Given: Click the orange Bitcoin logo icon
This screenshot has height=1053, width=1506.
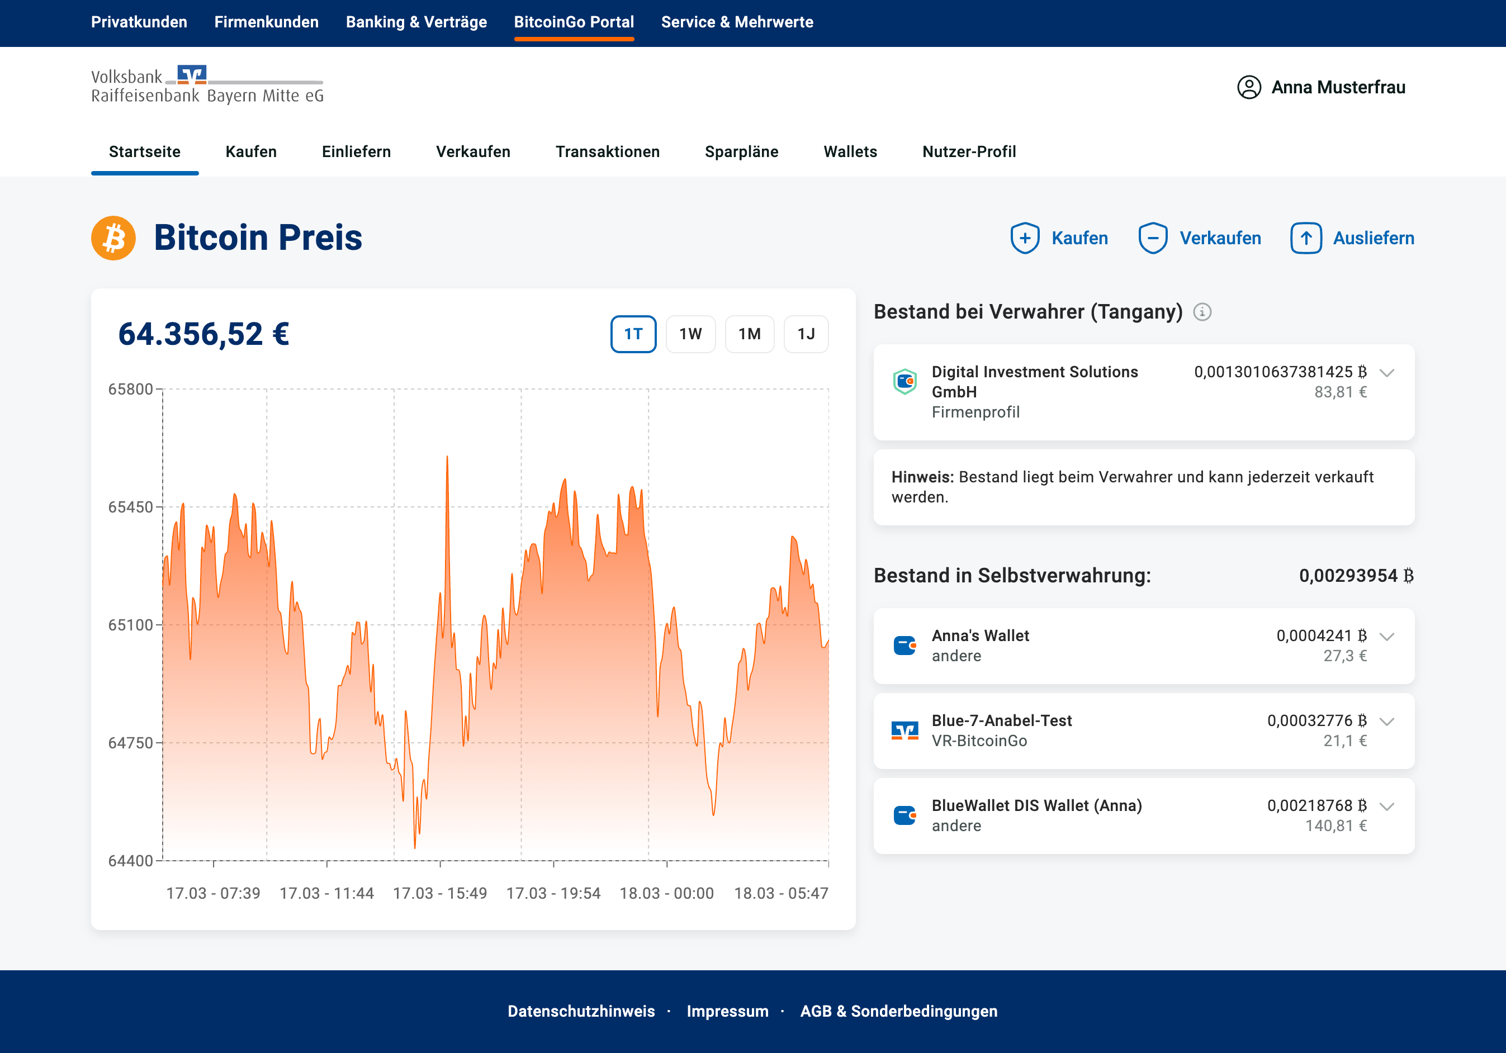Looking at the screenshot, I should tap(113, 238).
